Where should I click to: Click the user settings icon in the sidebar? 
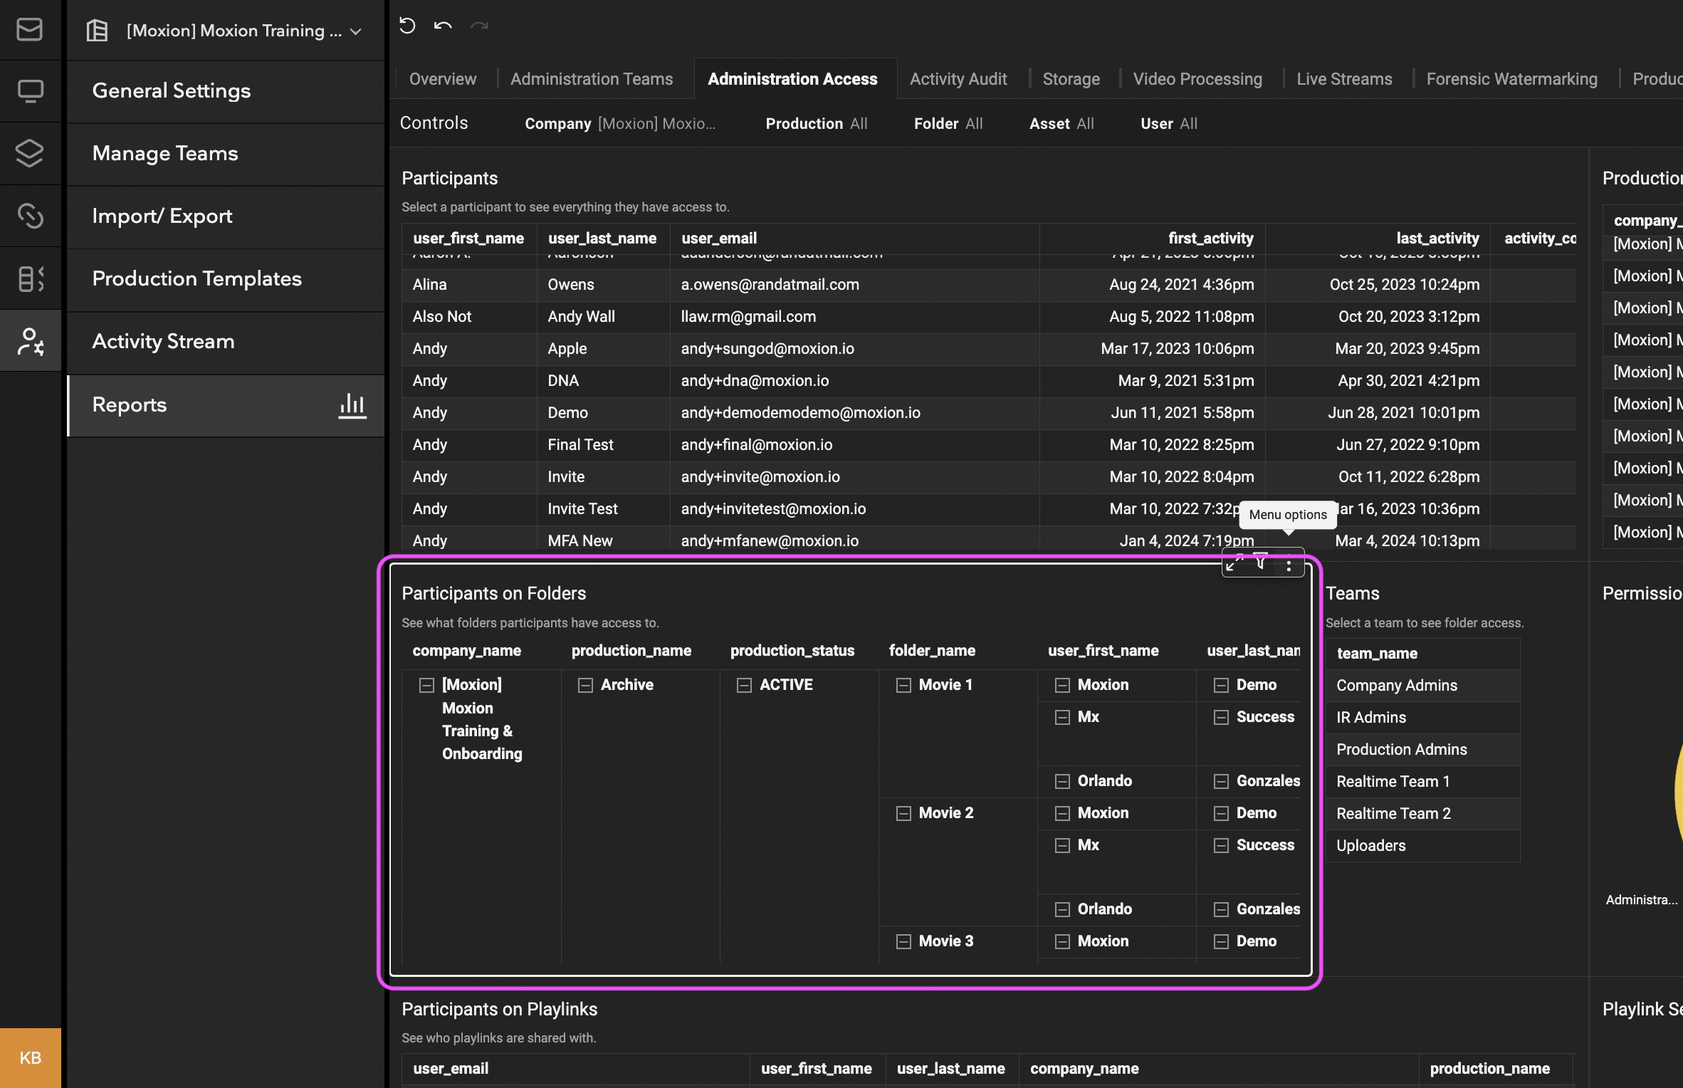[30, 340]
